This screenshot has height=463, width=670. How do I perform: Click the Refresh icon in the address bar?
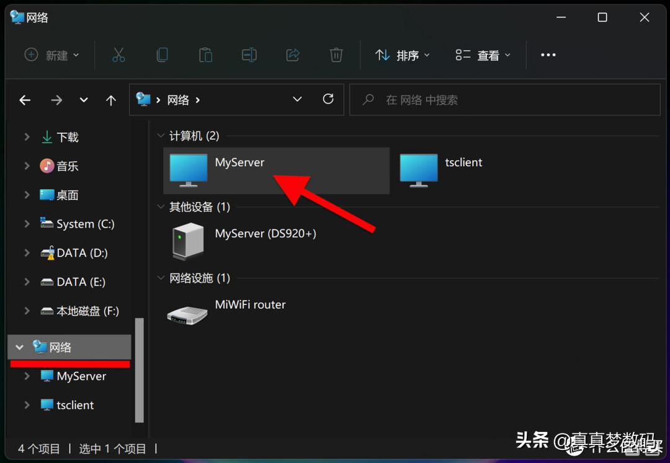pyautogui.click(x=328, y=99)
